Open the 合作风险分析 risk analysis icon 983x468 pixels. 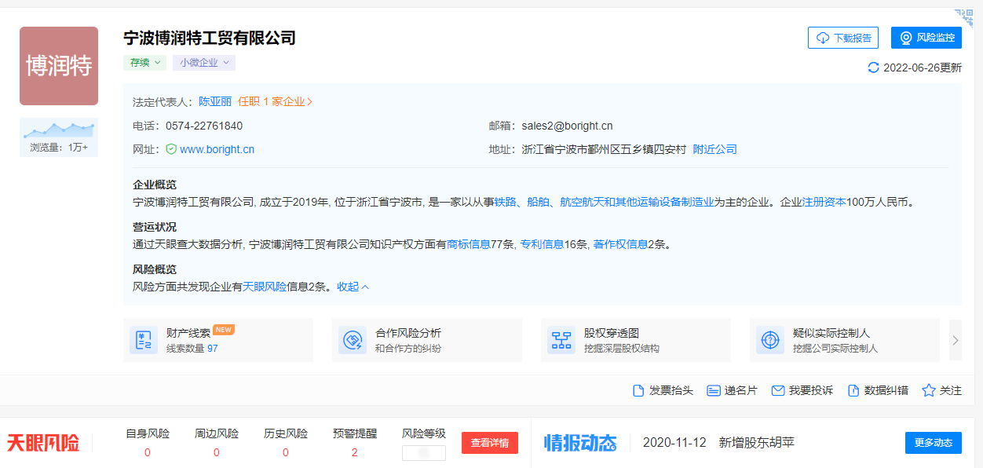tap(353, 340)
